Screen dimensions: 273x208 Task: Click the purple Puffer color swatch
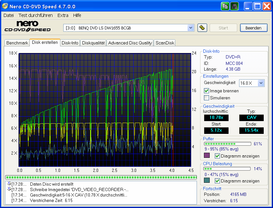[207, 156]
